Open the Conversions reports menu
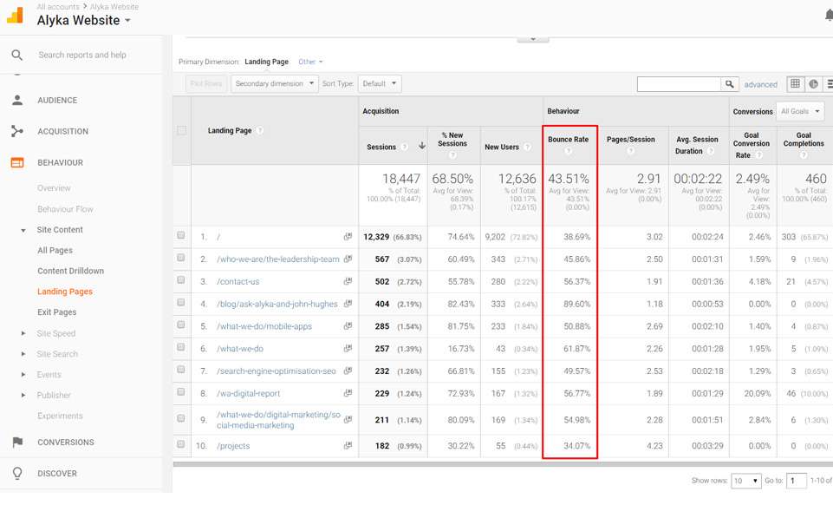 [66, 442]
